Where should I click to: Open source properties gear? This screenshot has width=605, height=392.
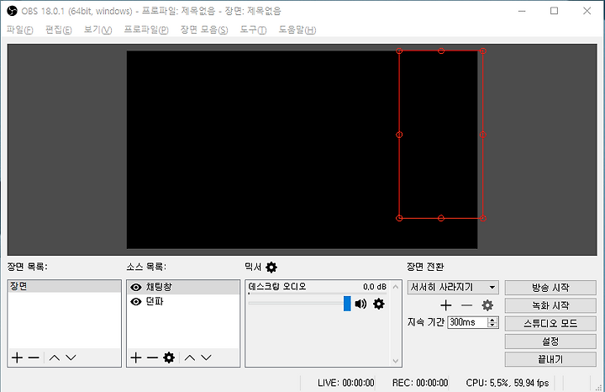169,358
